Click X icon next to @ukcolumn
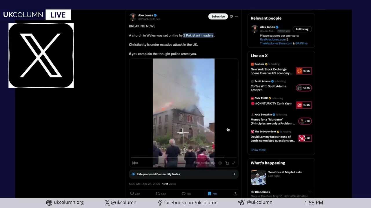 coord(107,203)
